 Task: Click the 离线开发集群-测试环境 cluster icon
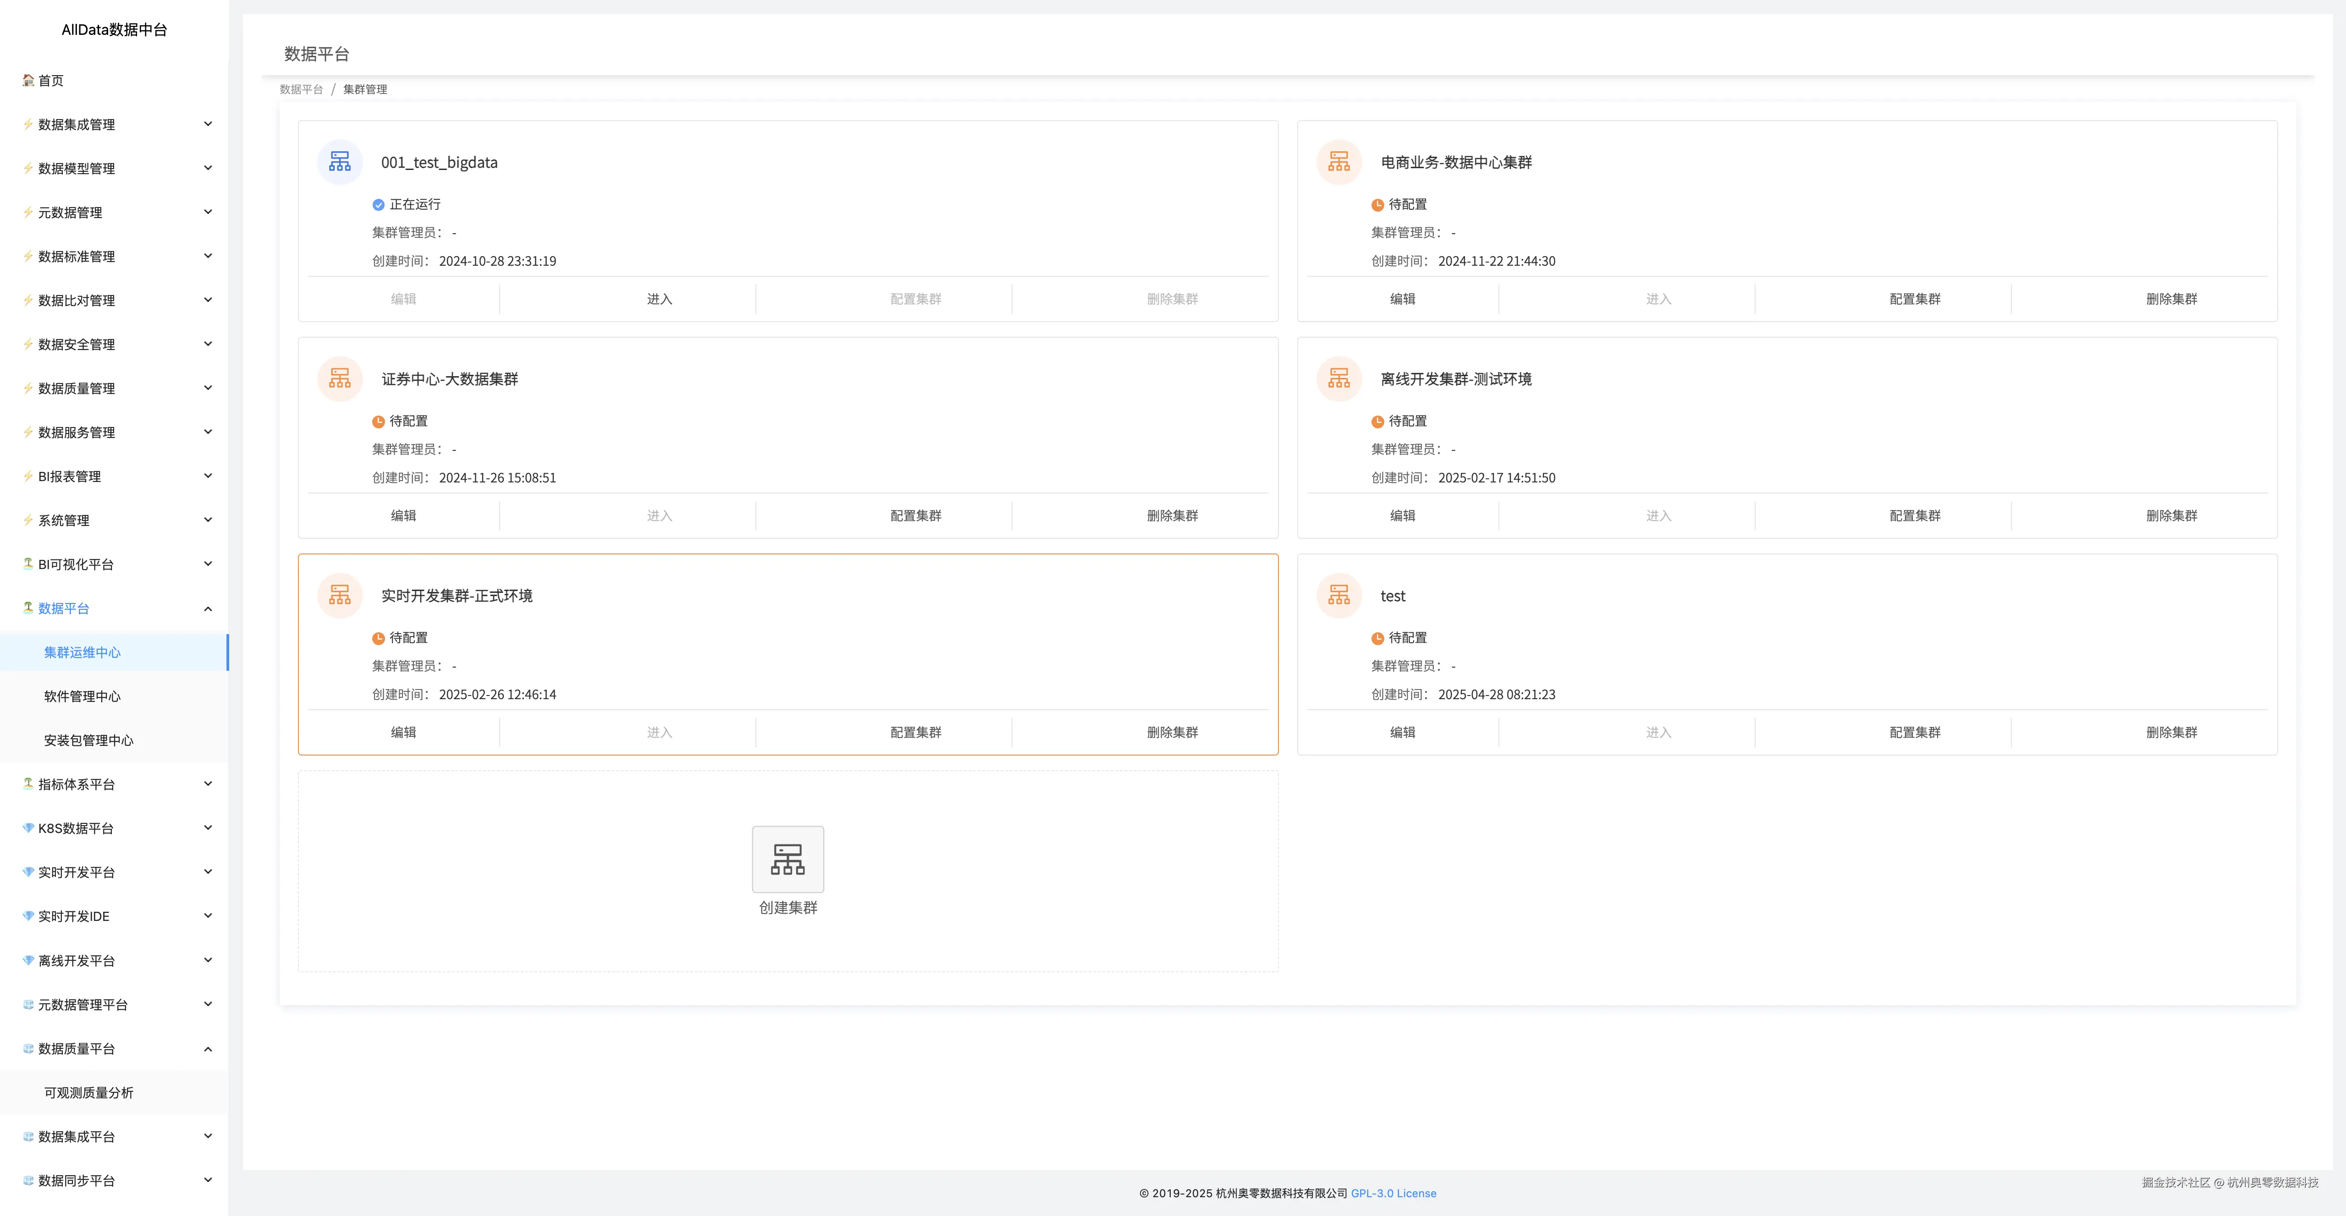pos(1339,378)
